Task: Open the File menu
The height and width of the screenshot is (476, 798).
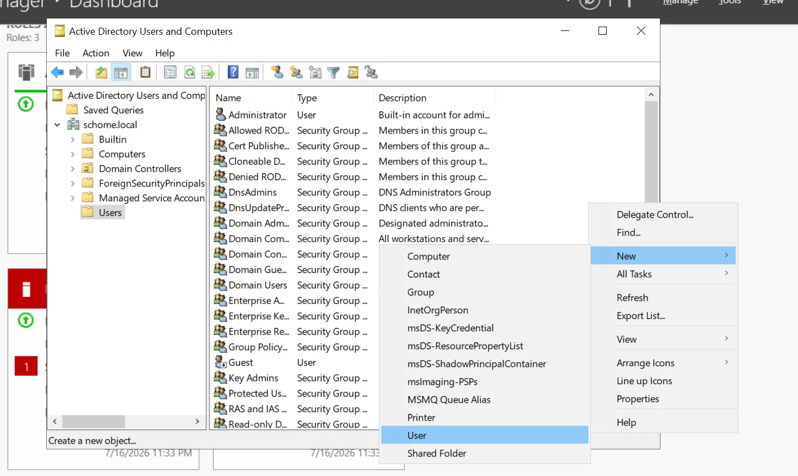Action: pos(63,53)
